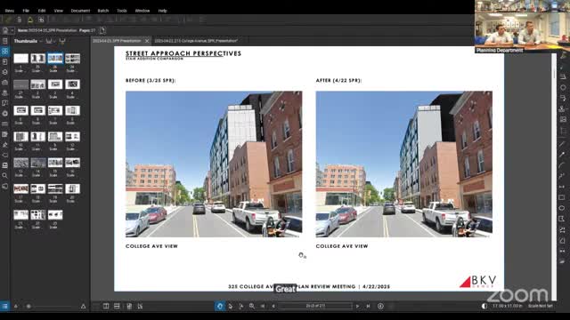Toggle split view horizontal icon
This screenshot has width=570, height=320.
[117, 306]
